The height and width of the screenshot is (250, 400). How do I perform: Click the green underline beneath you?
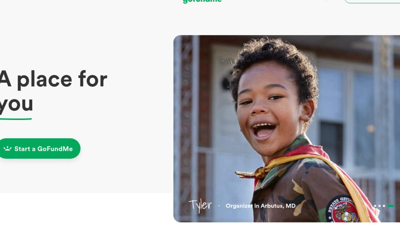point(16,119)
